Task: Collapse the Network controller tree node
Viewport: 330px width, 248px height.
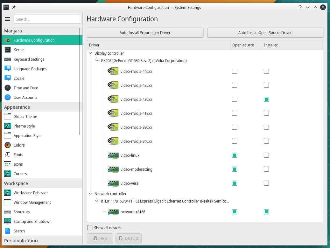Action: tap(90, 194)
